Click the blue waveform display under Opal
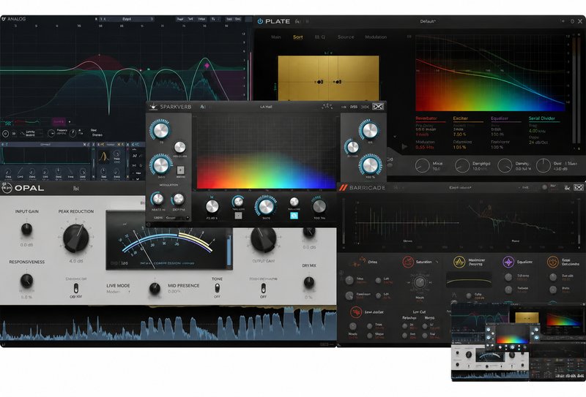 pos(168,324)
